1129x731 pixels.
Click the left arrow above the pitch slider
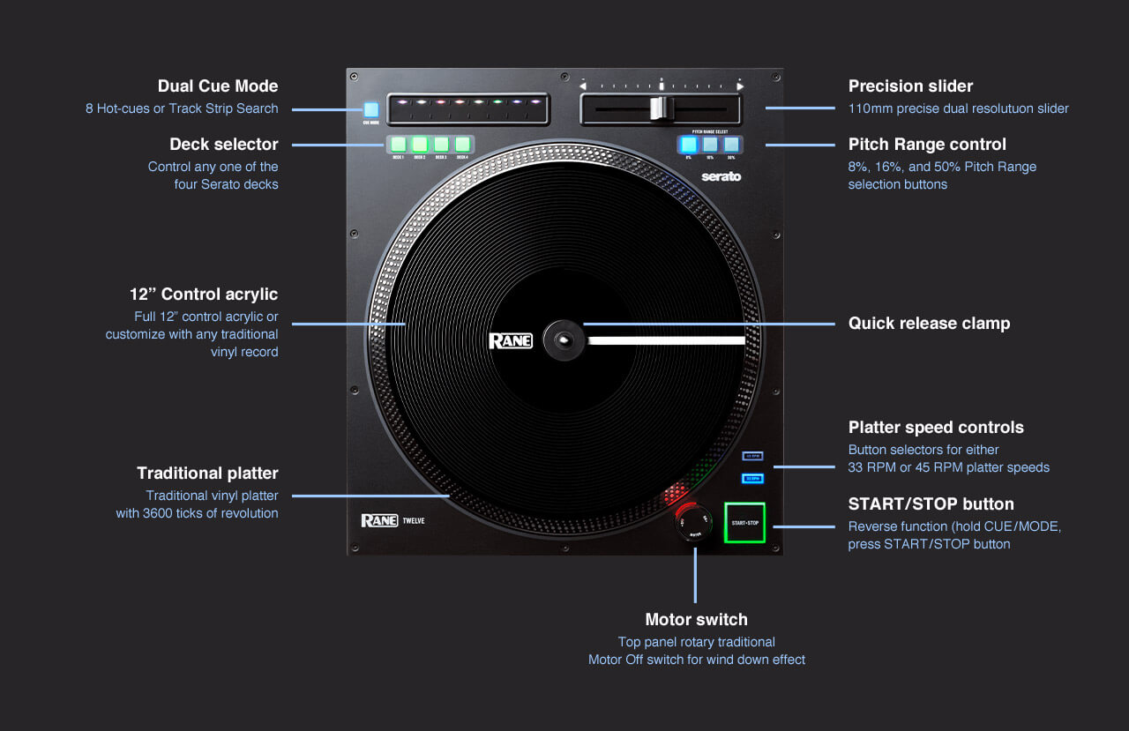[583, 86]
